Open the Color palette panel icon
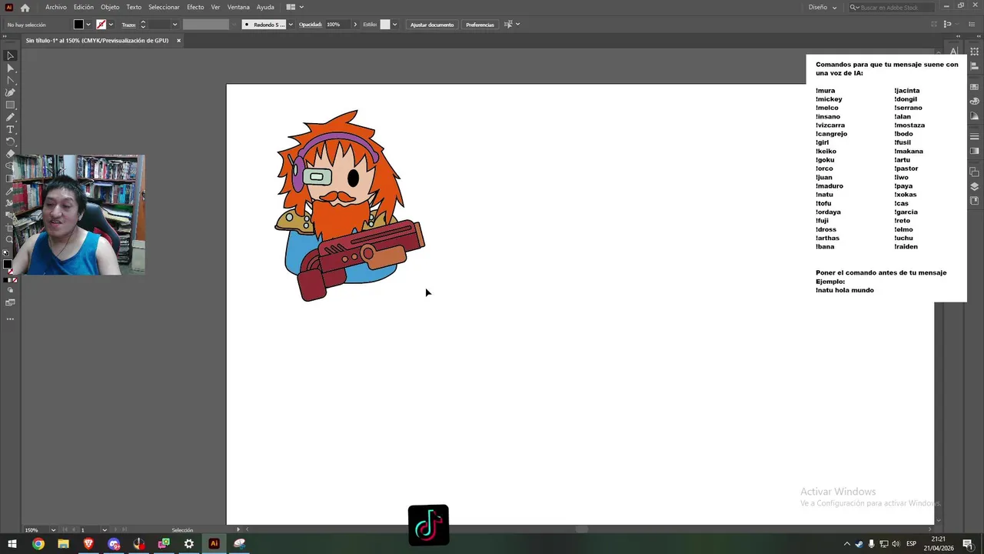The image size is (984, 554). pos(974,102)
